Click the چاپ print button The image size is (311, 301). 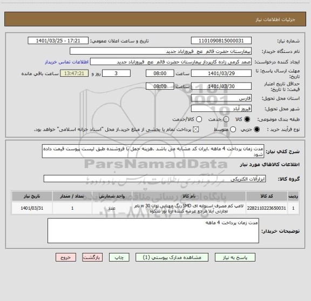click(119, 257)
